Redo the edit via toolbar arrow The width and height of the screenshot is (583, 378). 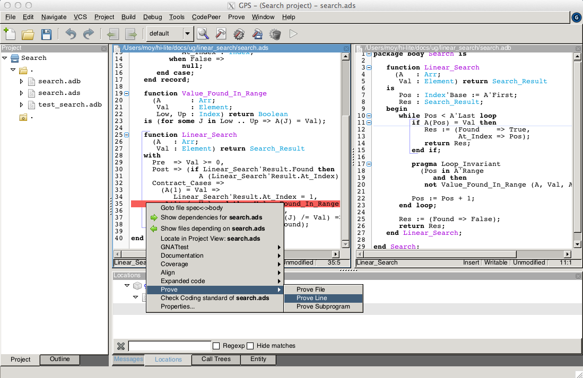(x=89, y=34)
